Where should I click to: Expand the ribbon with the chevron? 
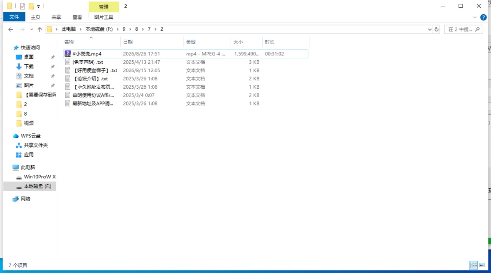coord(474,17)
